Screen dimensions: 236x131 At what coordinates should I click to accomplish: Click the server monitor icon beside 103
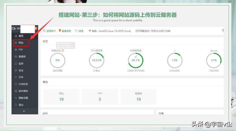[x=14, y=28]
